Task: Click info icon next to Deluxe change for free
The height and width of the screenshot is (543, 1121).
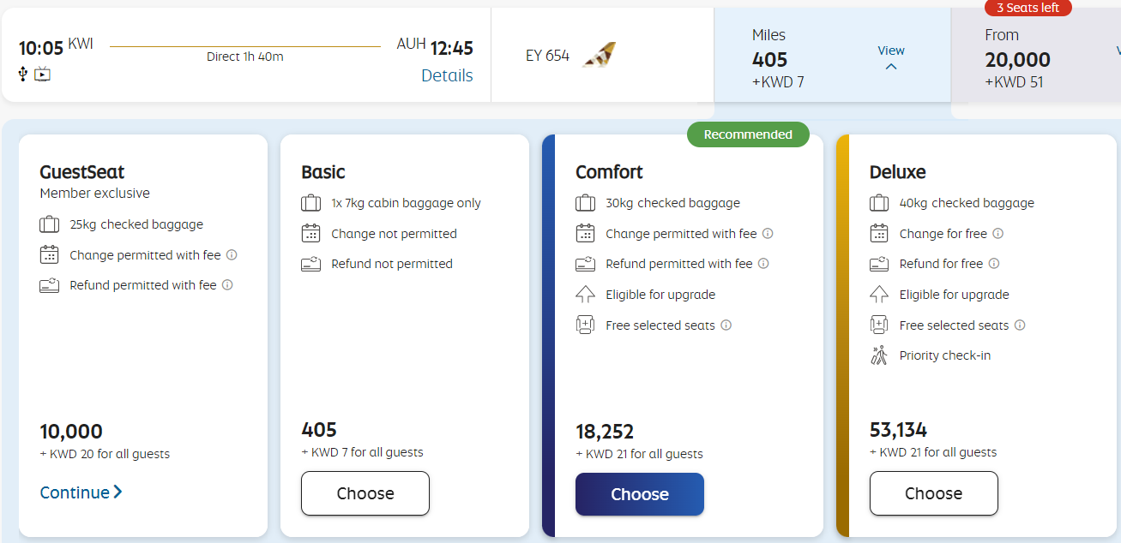Action: tap(998, 234)
